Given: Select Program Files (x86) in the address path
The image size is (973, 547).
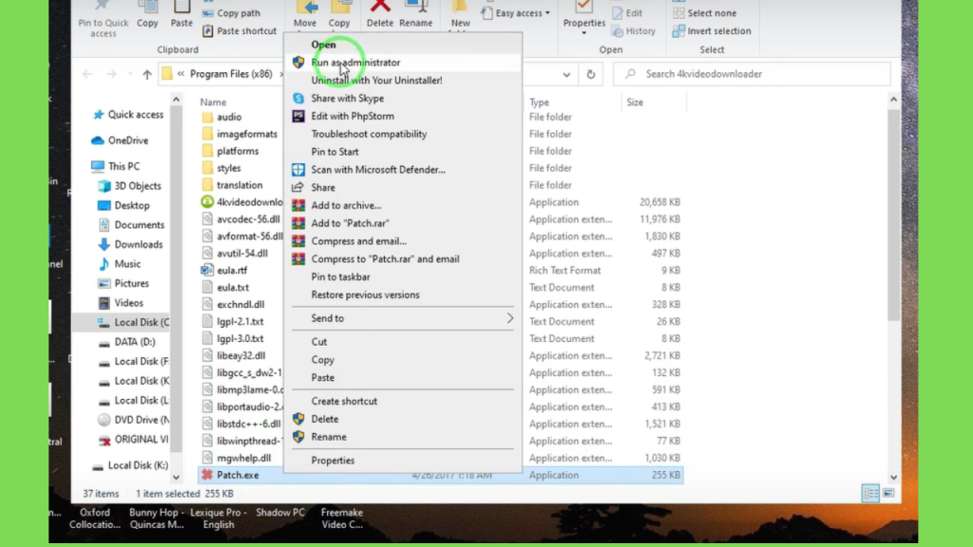Looking at the screenshot, I should tap(231, 74).
